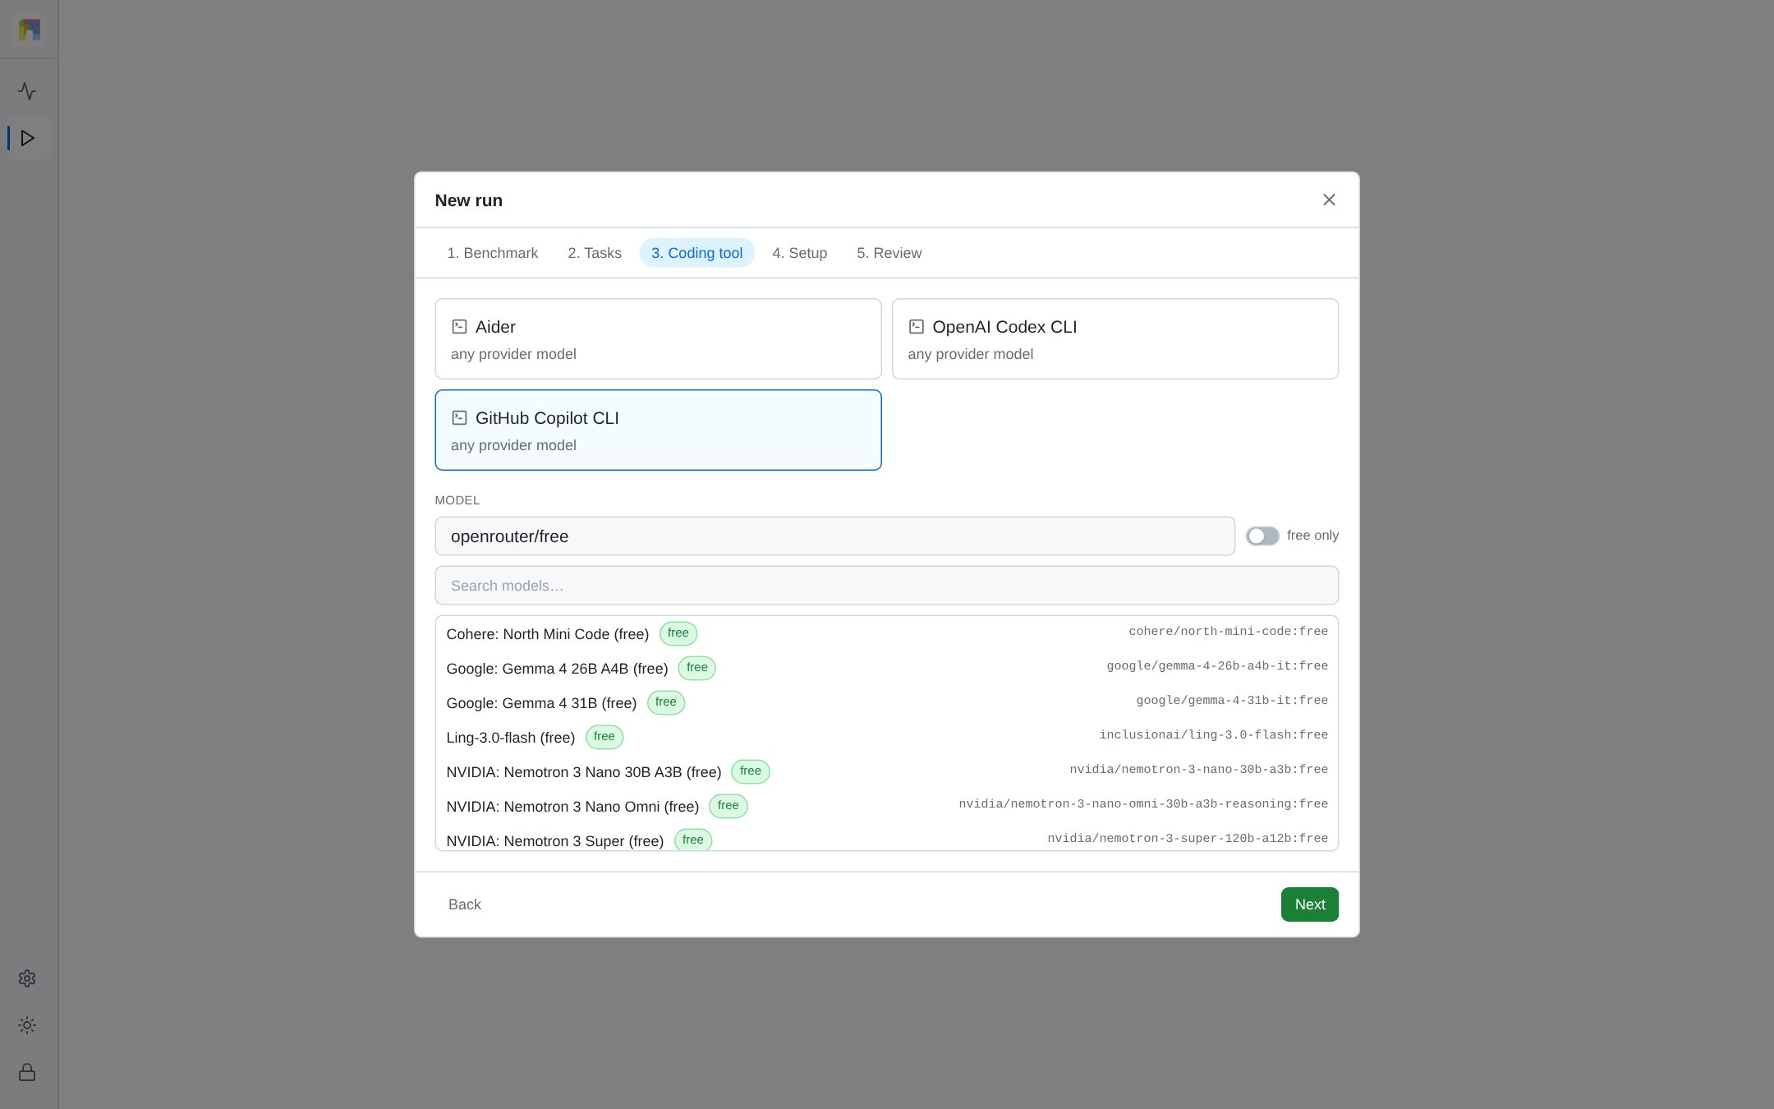This screenshot has height=1109, width=1774.
Task: Choose NVIDIA: Nemotron 3 Nano 30B A3B (free)
Action: click(x=886, y=771)
